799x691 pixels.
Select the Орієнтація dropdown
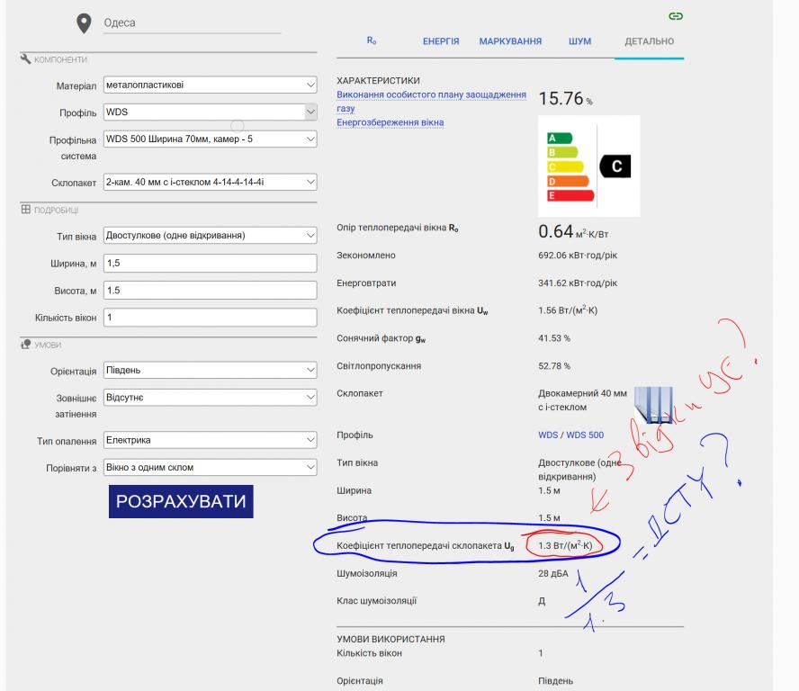pyautogui.click(x=211, y=370)
